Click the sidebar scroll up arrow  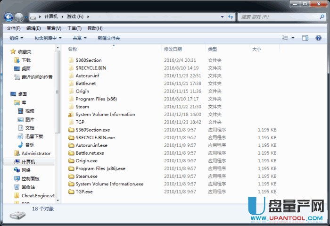58,48
